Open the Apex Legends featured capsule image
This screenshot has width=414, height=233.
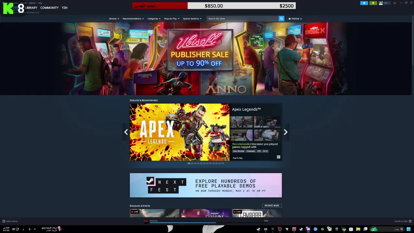180,132
